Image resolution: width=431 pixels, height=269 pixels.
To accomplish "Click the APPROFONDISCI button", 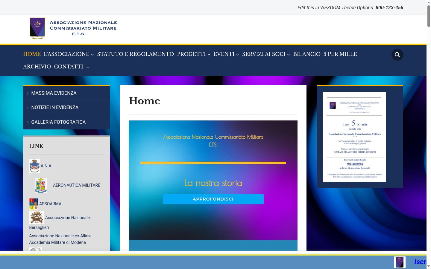I will pos(213,199).
